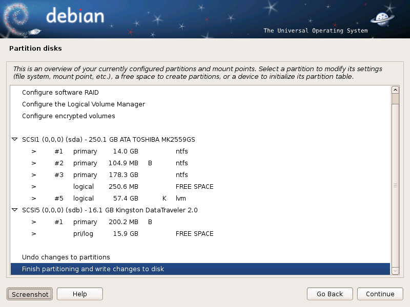This screenshot has width=410, height=307.
Task: Select Configure encrypted volumes
Action: pyautogui.click(x=200, y=116)
